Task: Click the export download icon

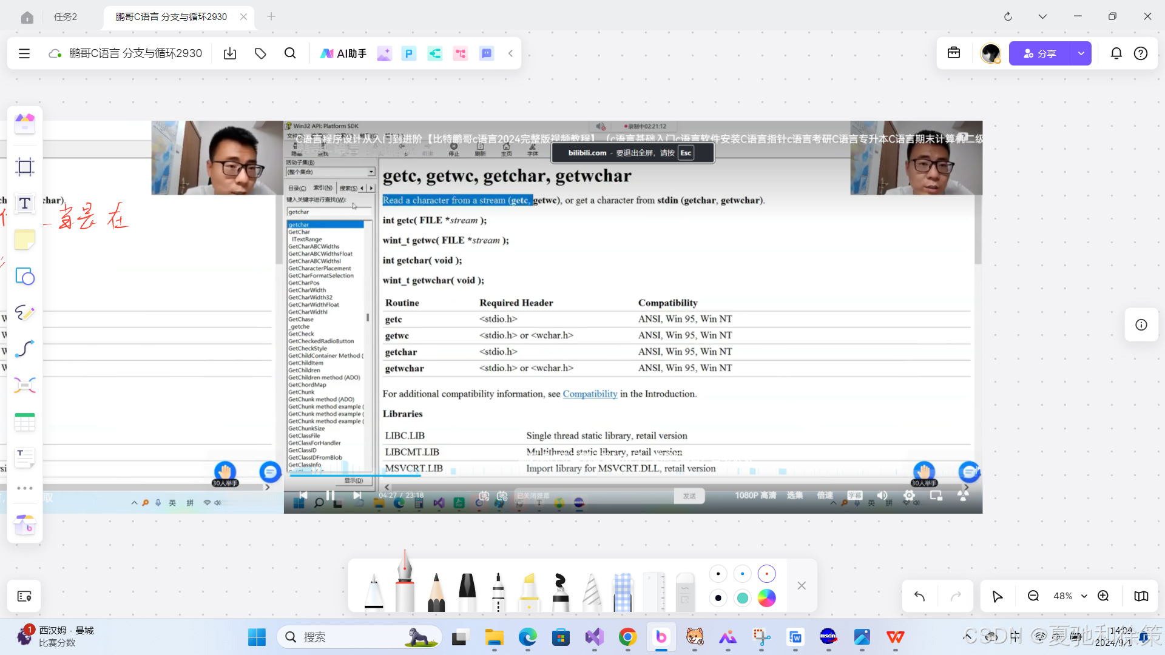Action: [x=230, y=53]
